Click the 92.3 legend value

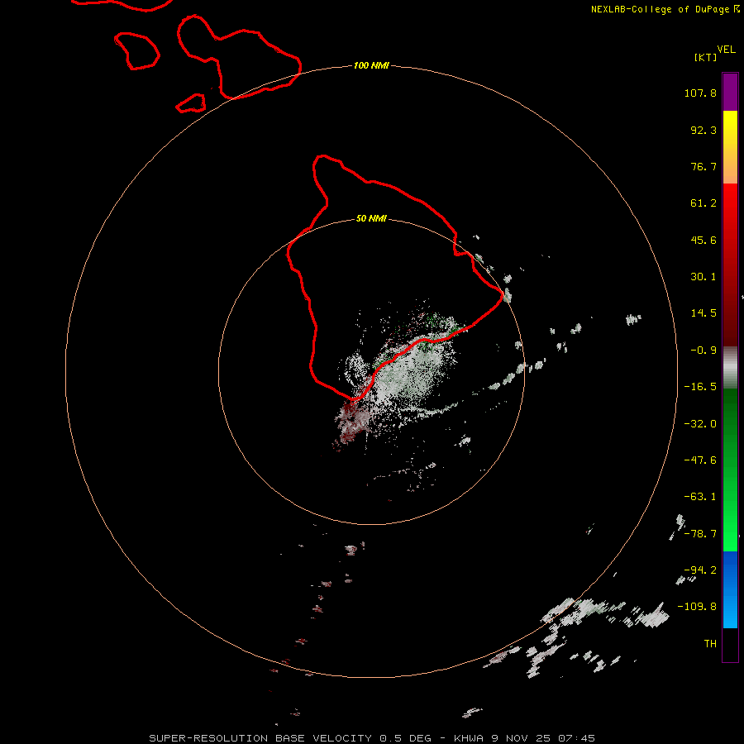click(x=703, y=130)
